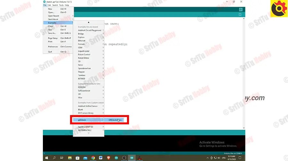Viewport: 288px width, 161px height.
Task: Expand INCOMPATIBLE examples
Action: click(89, 130)
